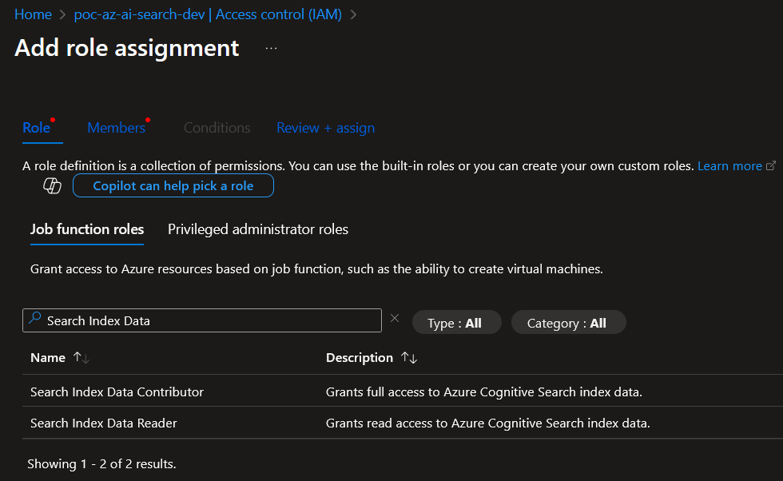
Task: Open poc-az-ai-search-dev Access control breadcrumb
Action: 208,14
